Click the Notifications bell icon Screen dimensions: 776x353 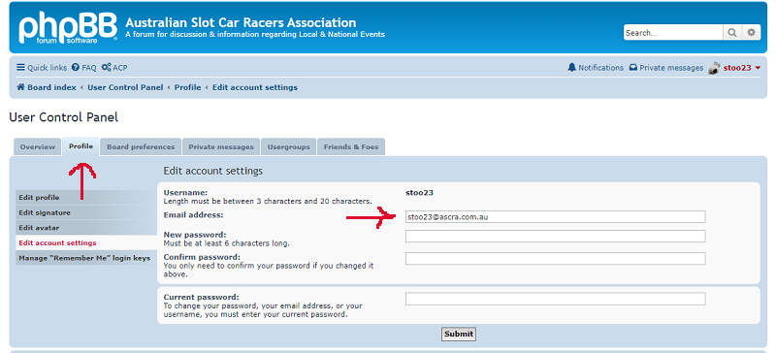coord(571,67)
